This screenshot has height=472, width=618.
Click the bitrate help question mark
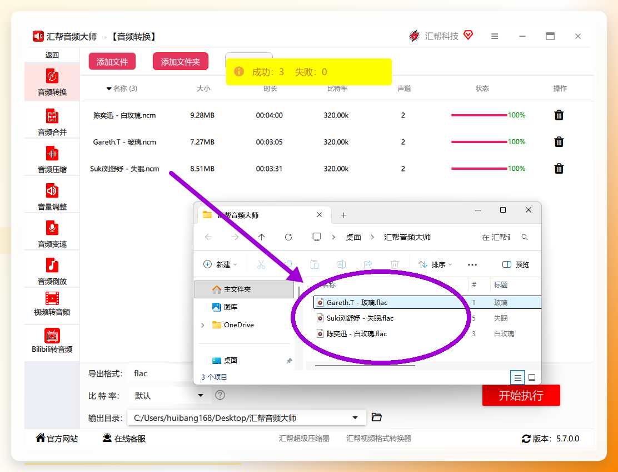point(220,395)
